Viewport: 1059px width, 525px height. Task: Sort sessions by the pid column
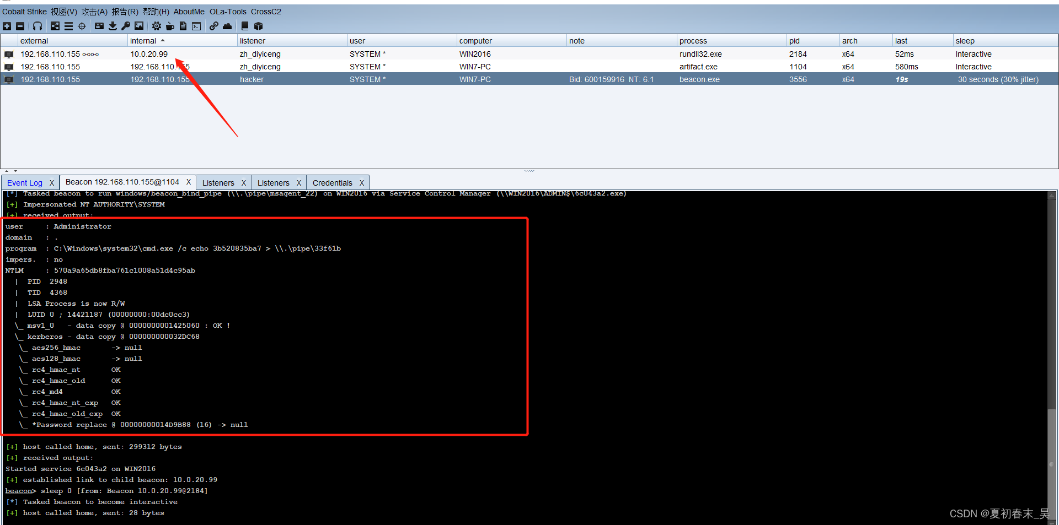813,41
